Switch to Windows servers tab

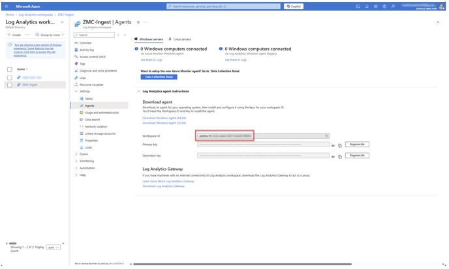(x=149, y=39)
